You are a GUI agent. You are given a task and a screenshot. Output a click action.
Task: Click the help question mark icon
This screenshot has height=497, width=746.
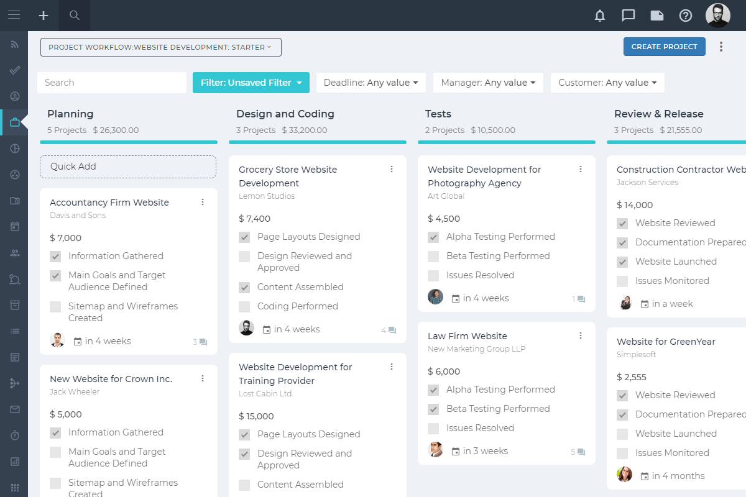686,16
